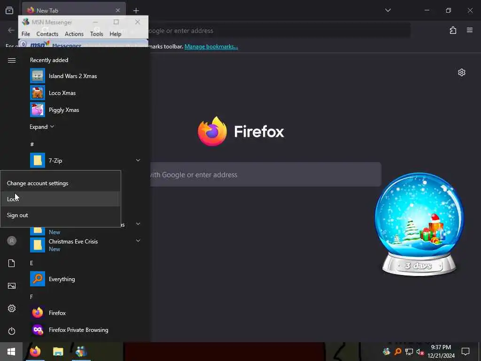Open the 7-Zip folder entry

(85, 160)
